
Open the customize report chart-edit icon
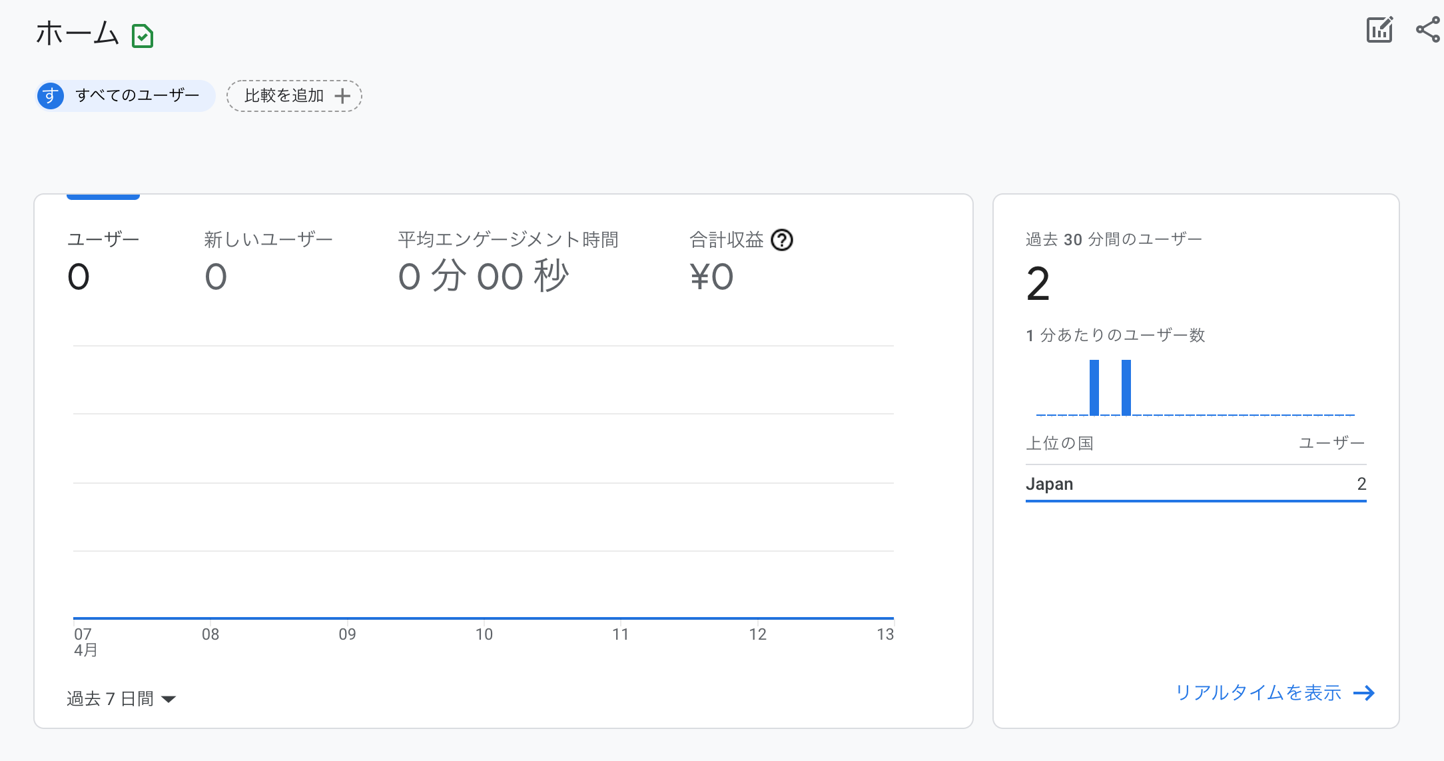pos(1379,30)
